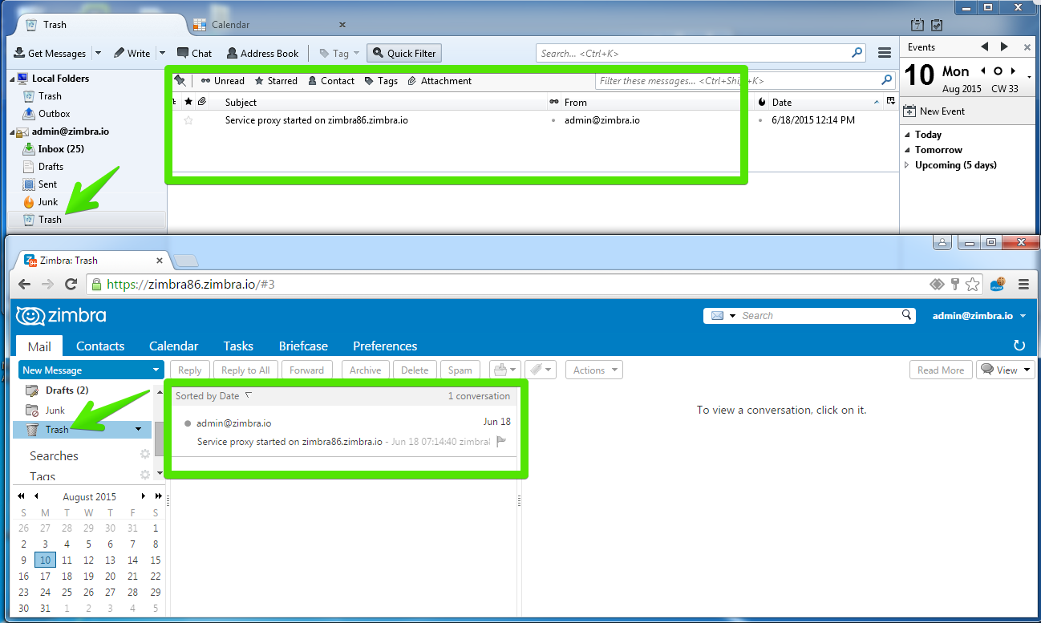Toggle the Unread quick filter

point(223,81)
